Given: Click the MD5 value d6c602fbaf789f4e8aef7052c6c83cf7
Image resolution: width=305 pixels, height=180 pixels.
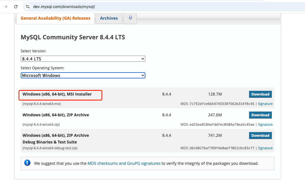Looking at the screenshot, I should [222, 148].
